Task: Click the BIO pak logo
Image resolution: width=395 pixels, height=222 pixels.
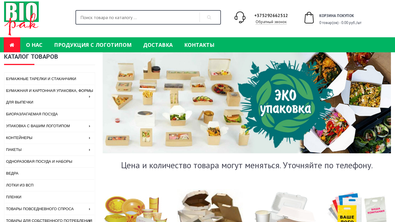Action: [21, 18]
